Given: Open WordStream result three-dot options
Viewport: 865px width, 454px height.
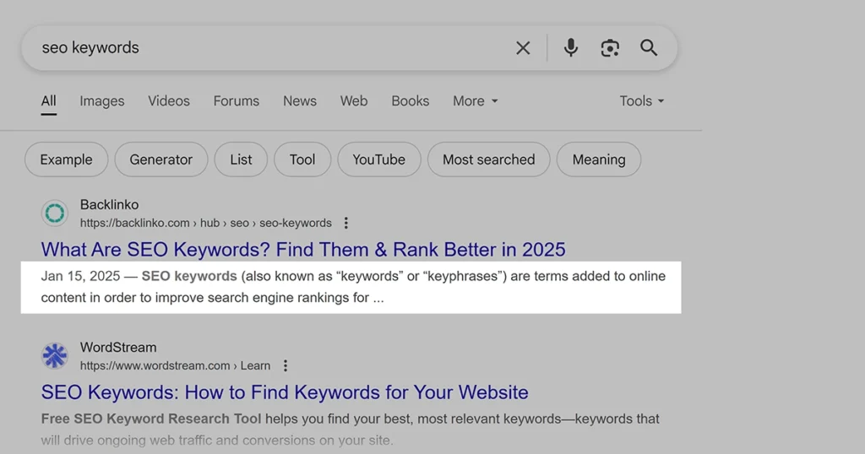Looking at the screenshot, I should pyautogui.click(x=286, y=366).
